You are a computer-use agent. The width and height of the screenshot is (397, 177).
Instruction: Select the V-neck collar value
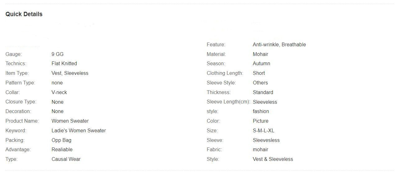point(59,92)
